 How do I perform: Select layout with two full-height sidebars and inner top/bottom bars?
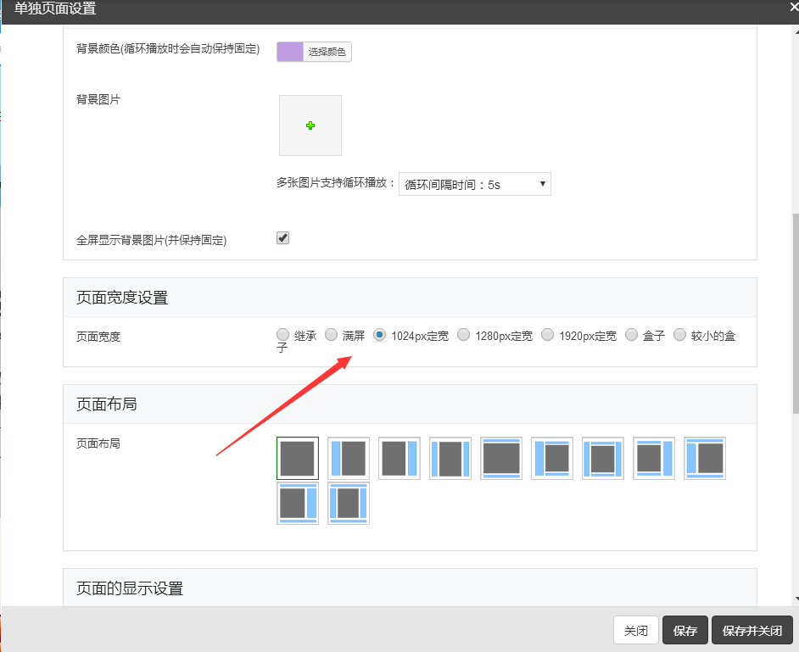(x=603, y=459)
